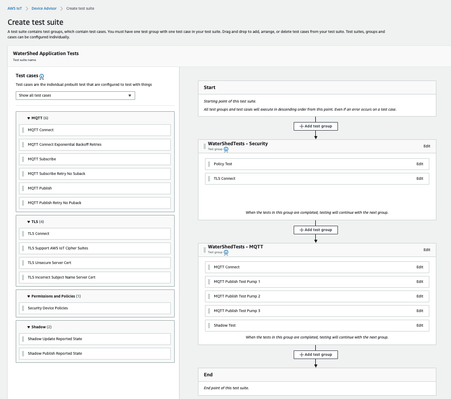
Task: Click the WaterShed Application Tests name field
Action: 46,53
